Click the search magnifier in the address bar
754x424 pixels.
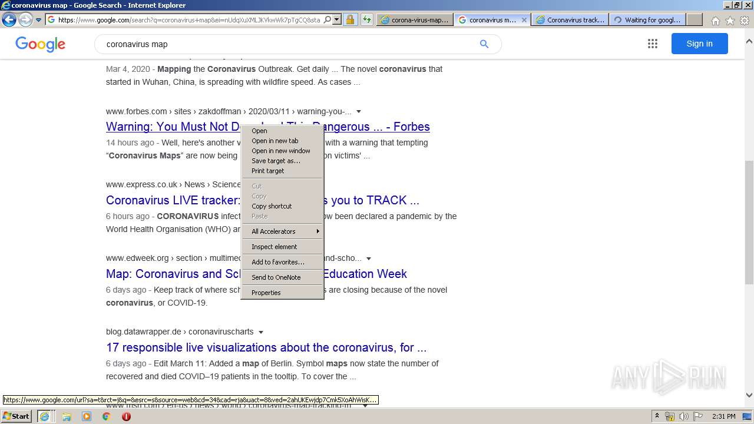pos(328,19)
